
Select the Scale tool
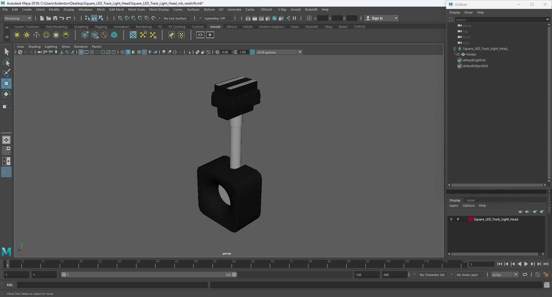click(x=6, y=105)
